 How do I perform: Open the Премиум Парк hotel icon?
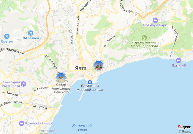point(155,20)
